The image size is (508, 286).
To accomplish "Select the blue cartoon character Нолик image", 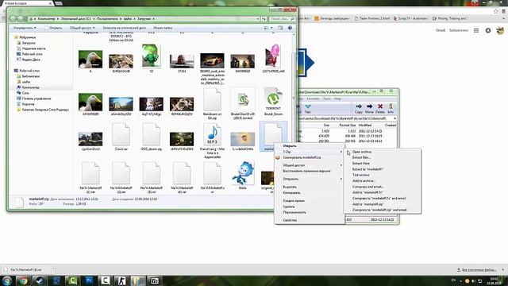I will [243, 173].
